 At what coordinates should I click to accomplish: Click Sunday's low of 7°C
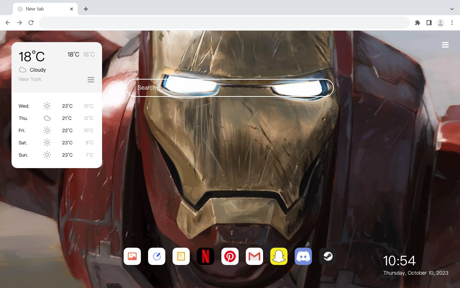pyautogui.click(x=89, y=155)
